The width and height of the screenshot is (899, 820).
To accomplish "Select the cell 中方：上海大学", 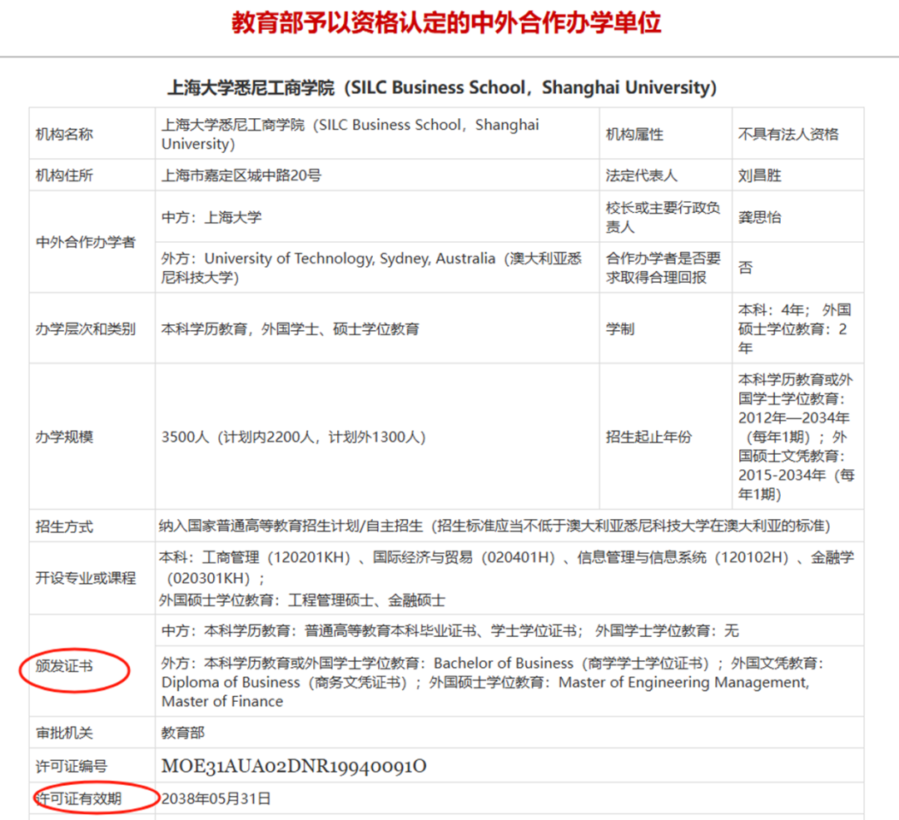I will click(x=377, y=216).
